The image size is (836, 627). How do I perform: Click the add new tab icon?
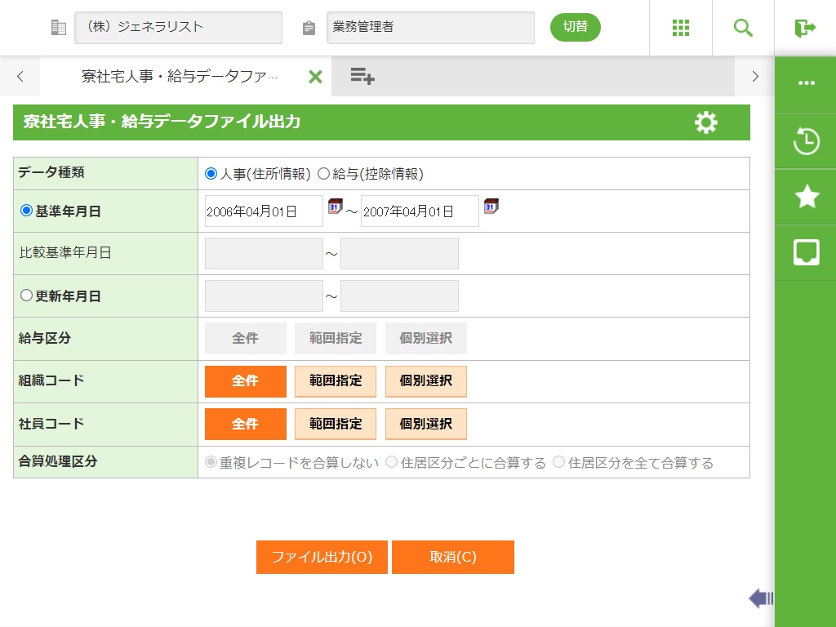[362, 77]
